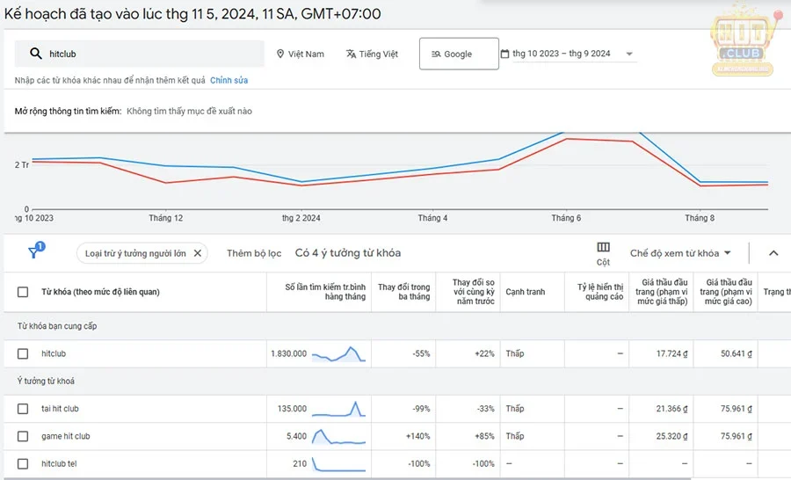Open the Cột columns icon
791x480 pixels.
pos(603,248)
